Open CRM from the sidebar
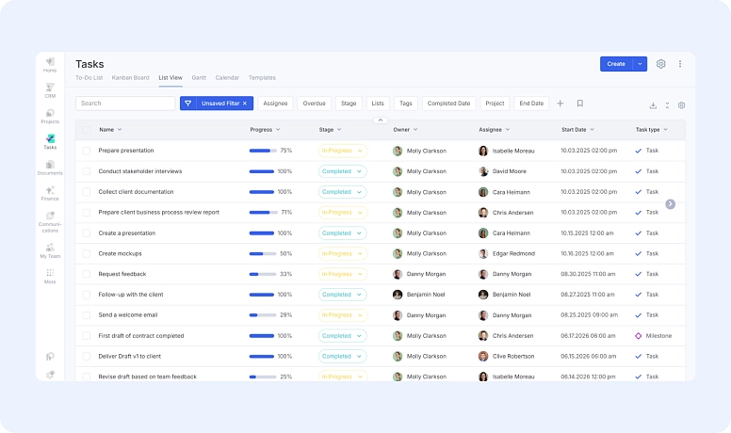 coord(50,88)
